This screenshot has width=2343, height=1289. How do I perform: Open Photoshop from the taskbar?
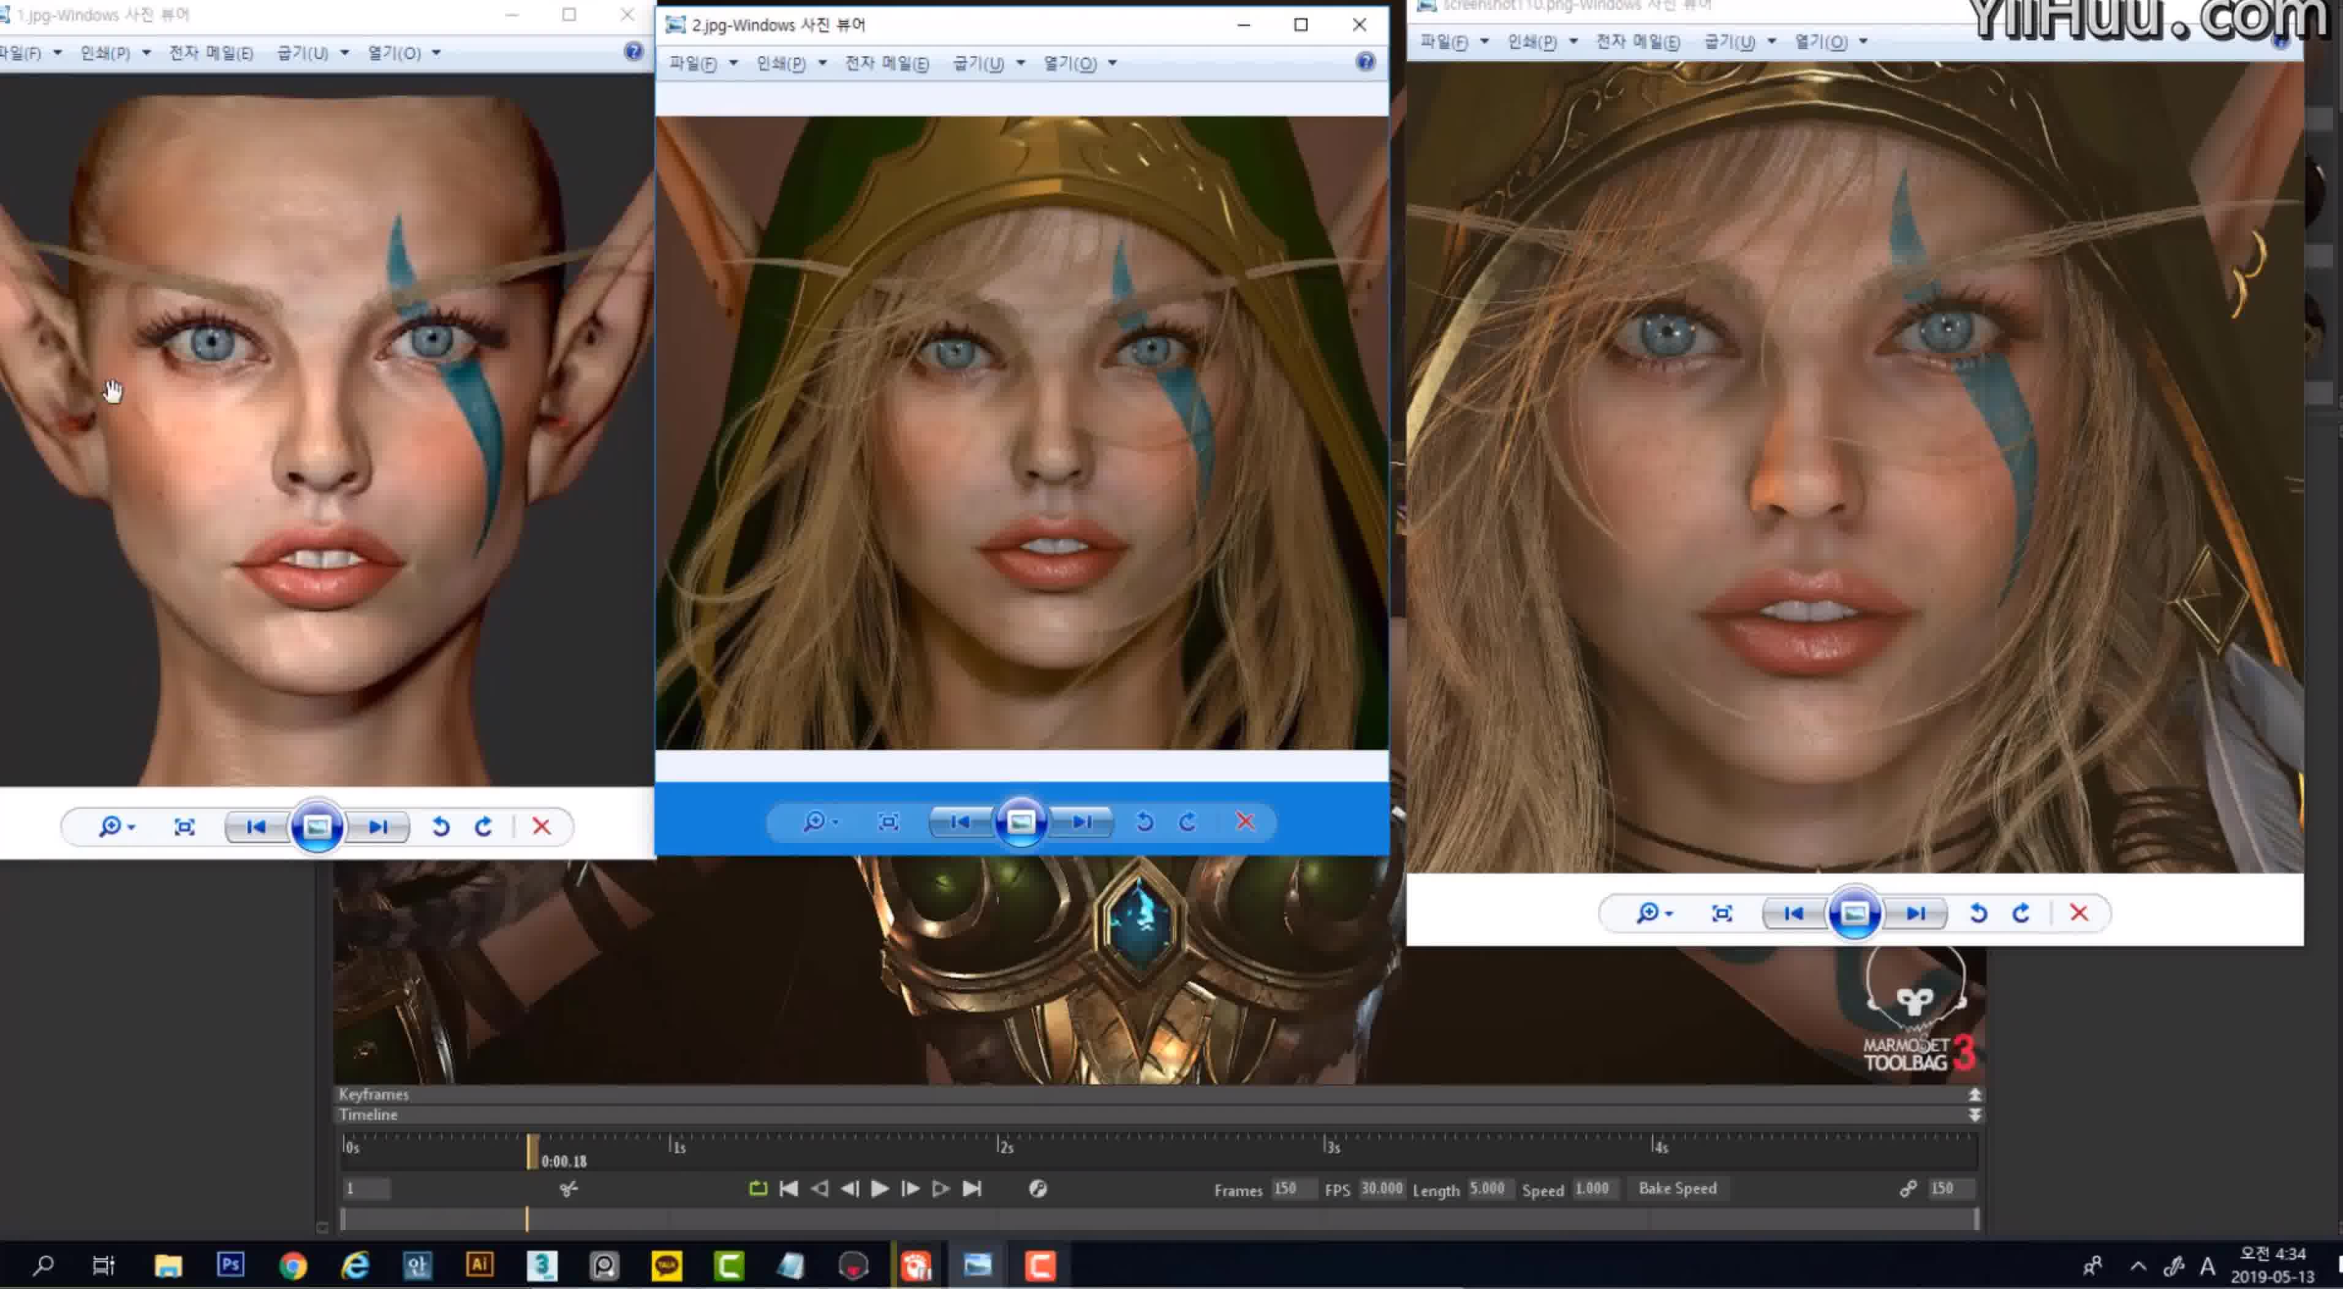pos(230,1264)
